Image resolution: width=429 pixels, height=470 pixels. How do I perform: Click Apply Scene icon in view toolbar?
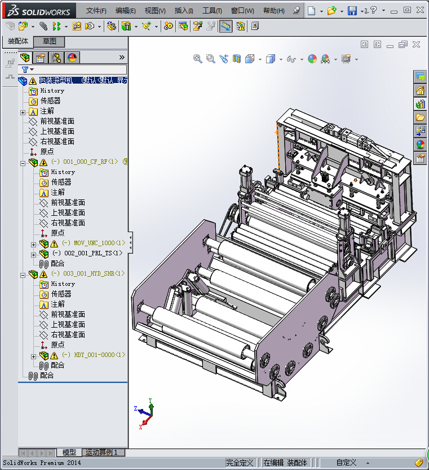pos(325,59)
